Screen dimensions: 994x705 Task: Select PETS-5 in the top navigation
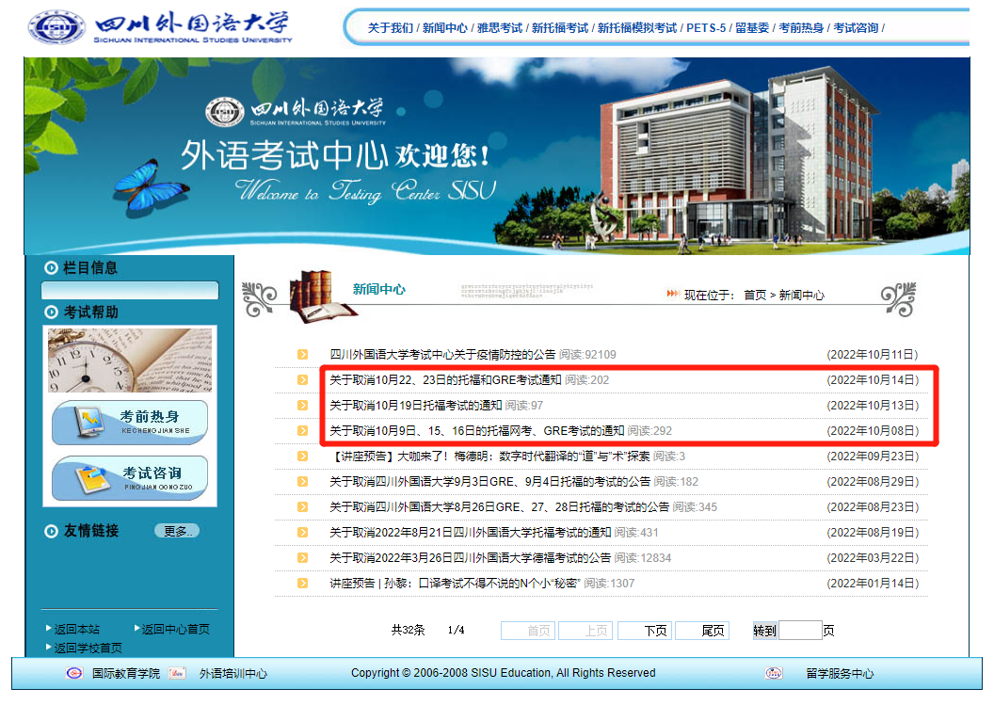pos(706,28)
